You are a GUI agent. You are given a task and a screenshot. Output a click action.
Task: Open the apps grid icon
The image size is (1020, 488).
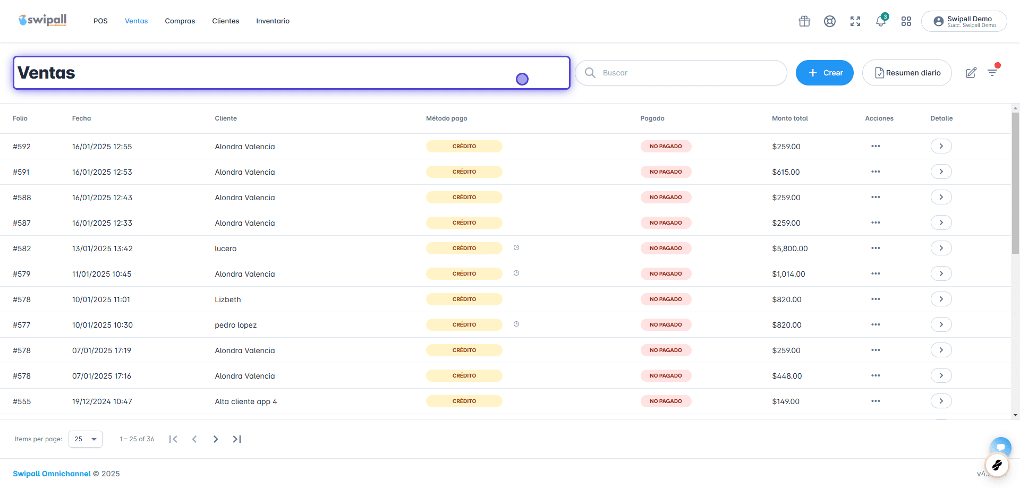click(906, 21)
